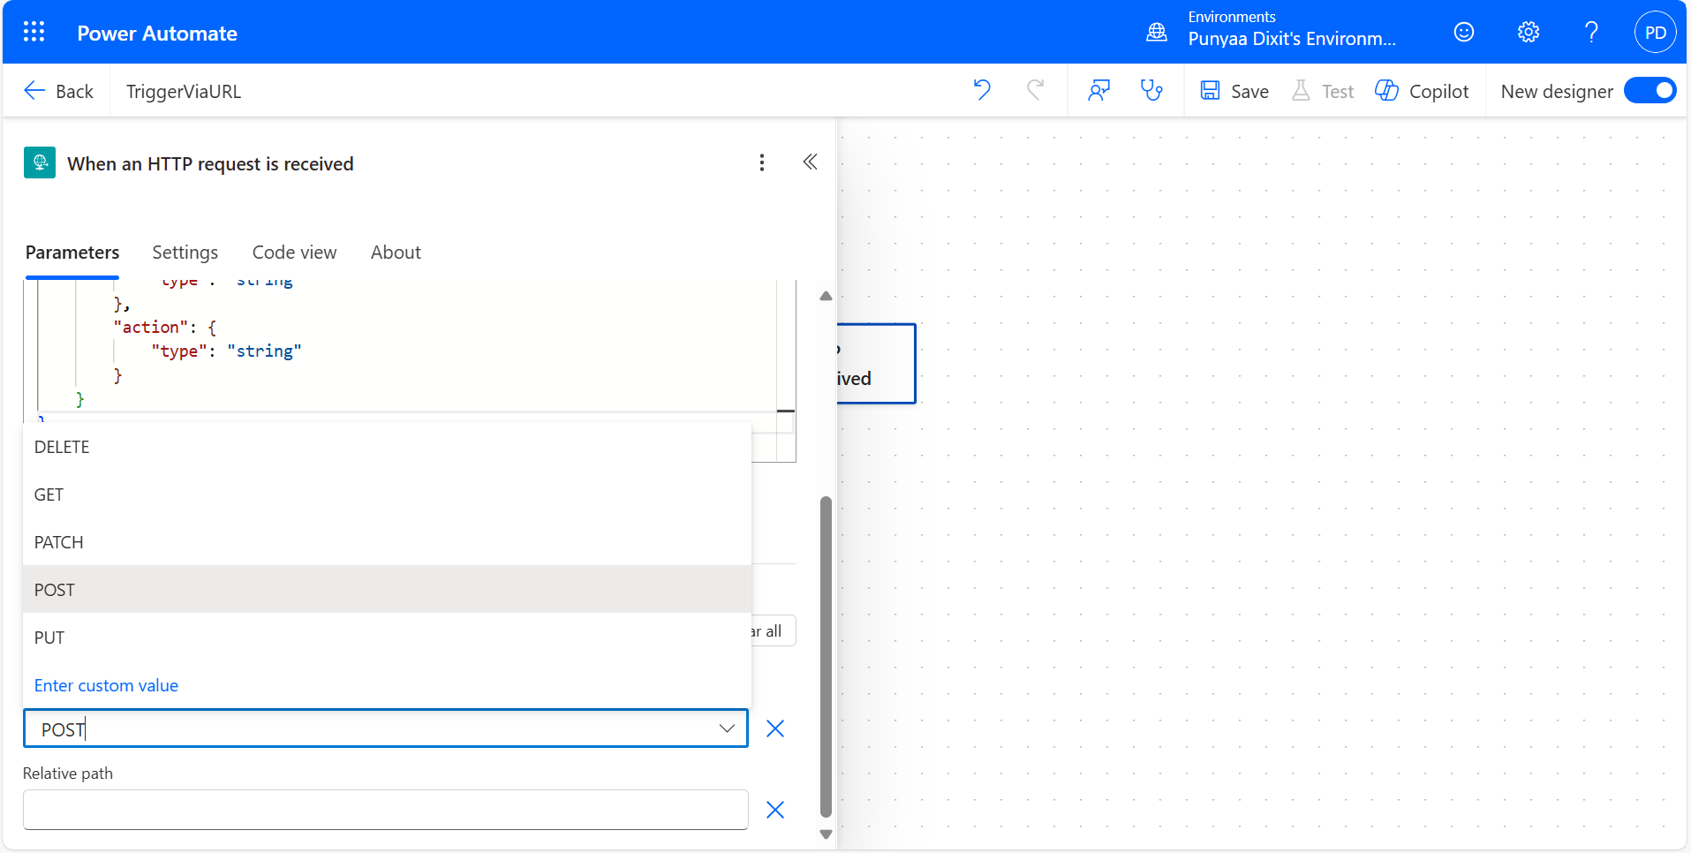Open the app launcher waffle icon
This screenshot has height=853, width=1691.
pyautogui.click(x=34, y=33)
